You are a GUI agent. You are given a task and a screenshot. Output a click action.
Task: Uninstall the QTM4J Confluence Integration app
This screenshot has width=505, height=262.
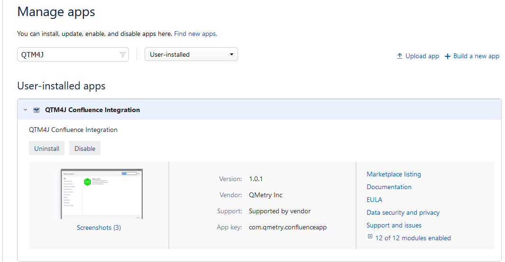pos(46,148)
